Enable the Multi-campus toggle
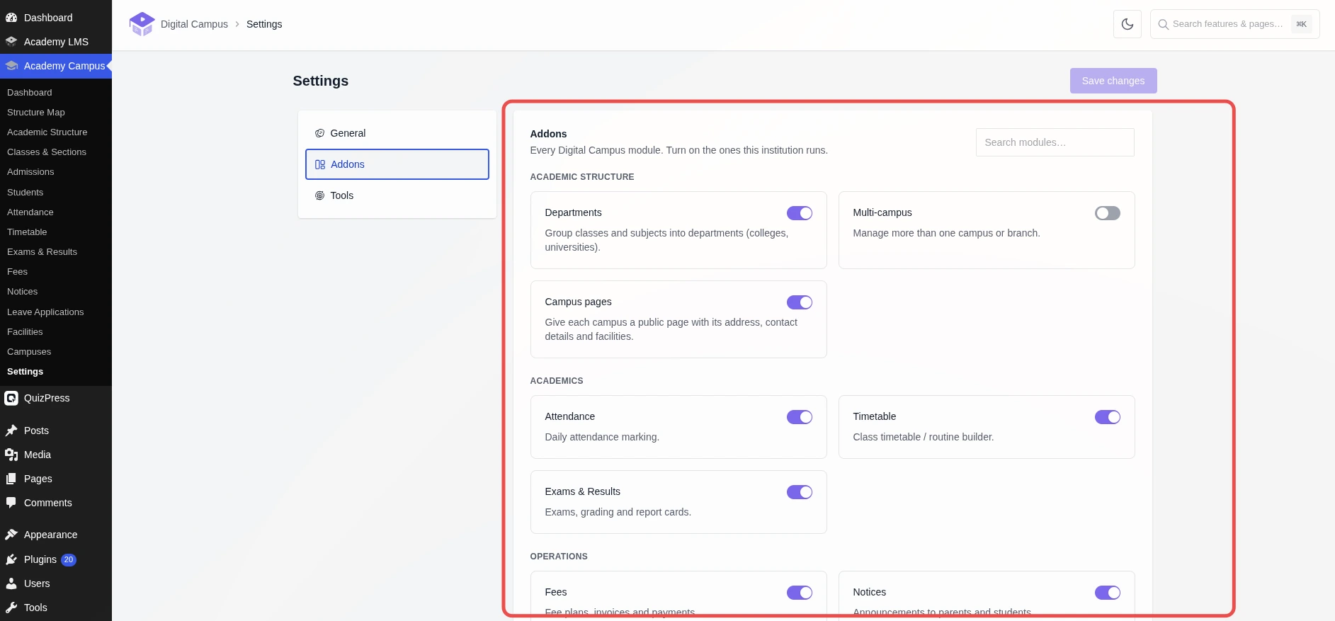This screenshot has height=621, width=1335. [1108, 213]
